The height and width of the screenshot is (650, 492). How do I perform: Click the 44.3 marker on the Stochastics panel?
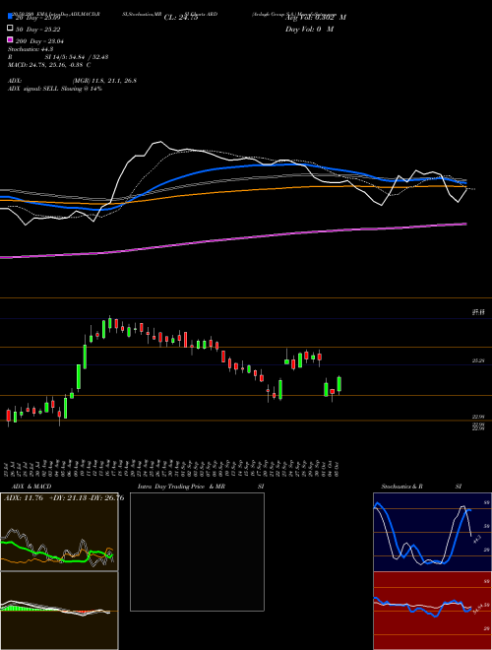[476, 540]
